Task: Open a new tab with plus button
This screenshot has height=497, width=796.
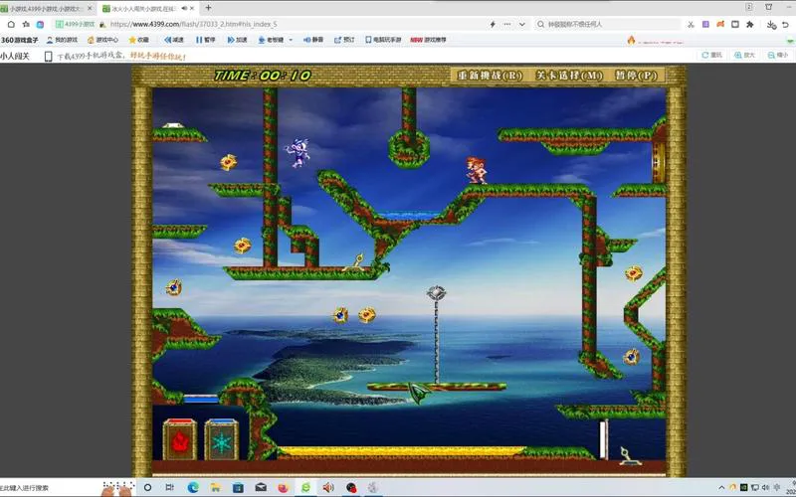Action: 208,8
